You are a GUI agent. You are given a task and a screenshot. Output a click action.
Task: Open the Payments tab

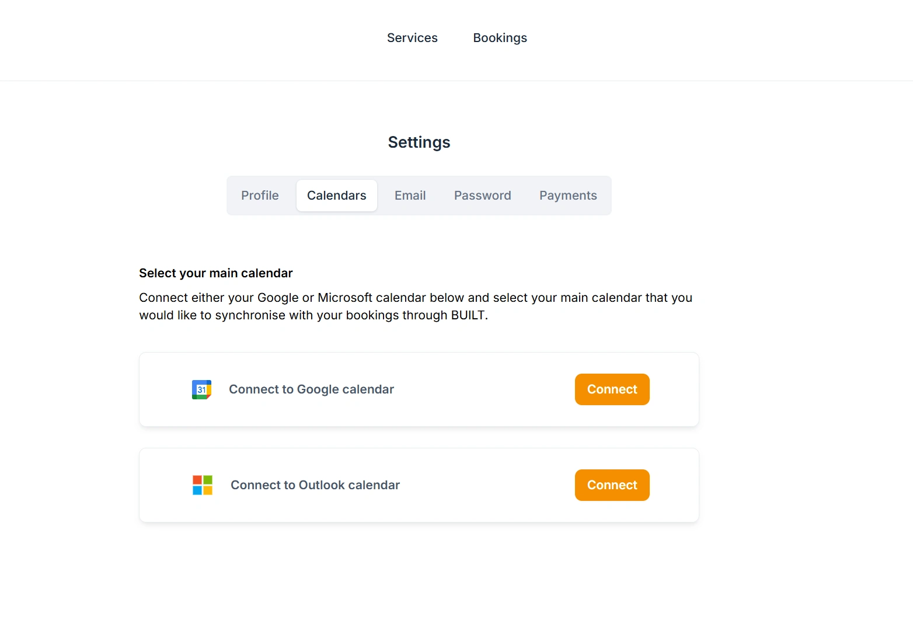568,196
